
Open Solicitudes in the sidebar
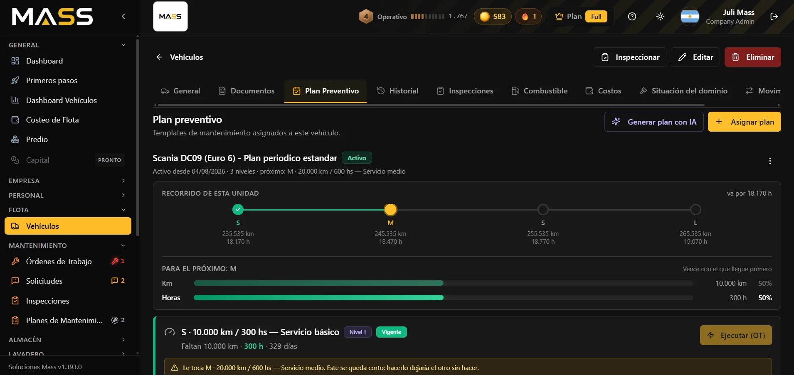point(68,281)
